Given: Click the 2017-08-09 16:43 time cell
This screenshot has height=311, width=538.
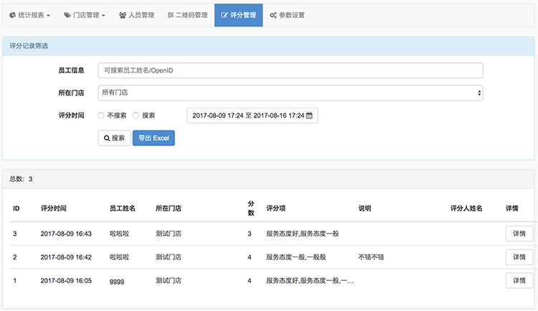Looking at the screenshot, I should click(66, 234).
